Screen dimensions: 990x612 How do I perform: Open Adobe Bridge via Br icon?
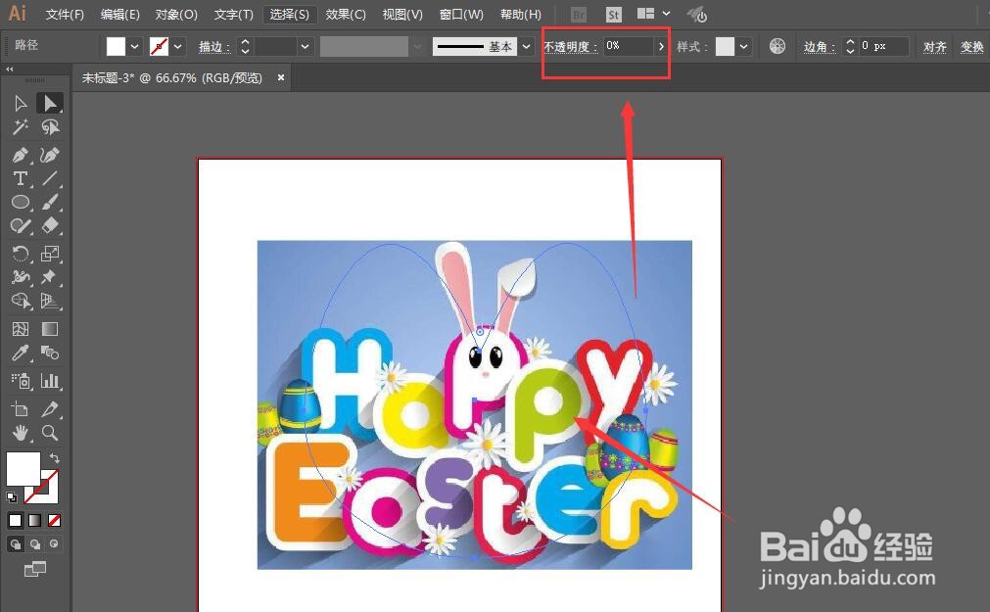(x=579, y=15)
